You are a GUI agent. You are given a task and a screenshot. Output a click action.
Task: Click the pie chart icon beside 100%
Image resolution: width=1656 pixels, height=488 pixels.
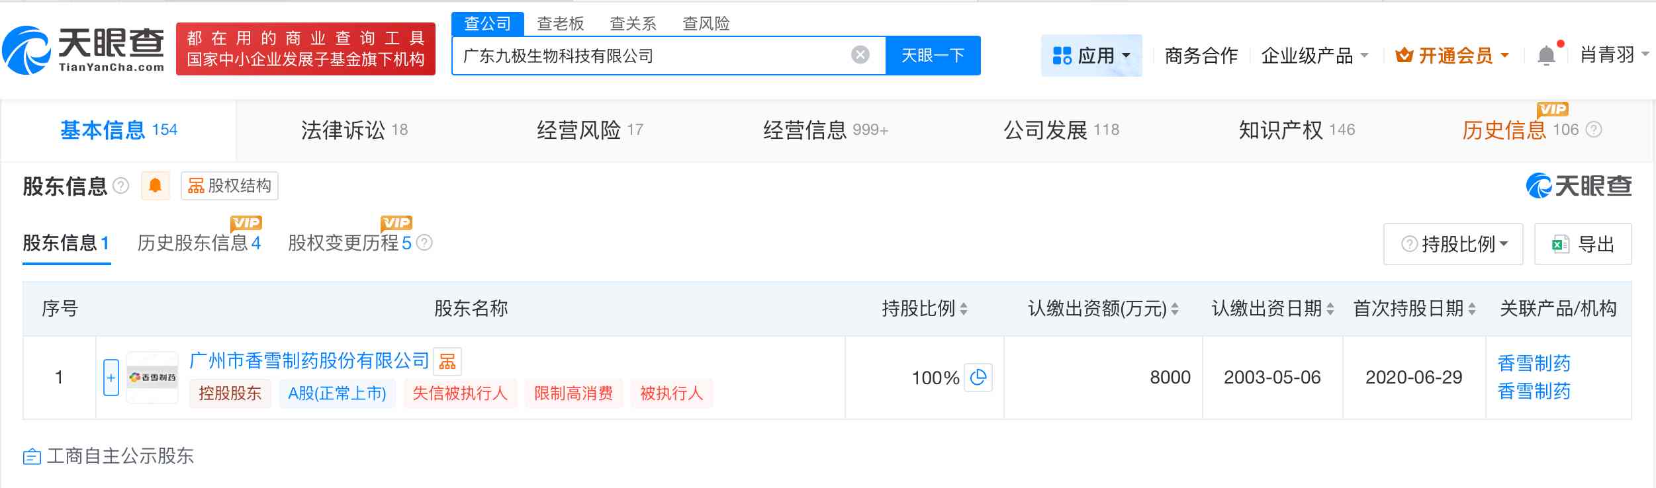pos(978,378)
